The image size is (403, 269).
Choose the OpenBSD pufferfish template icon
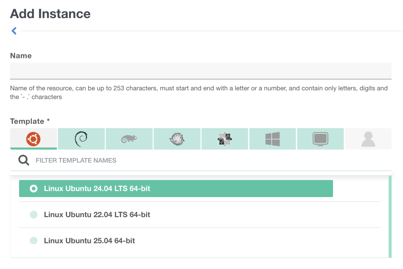[177, 139]
